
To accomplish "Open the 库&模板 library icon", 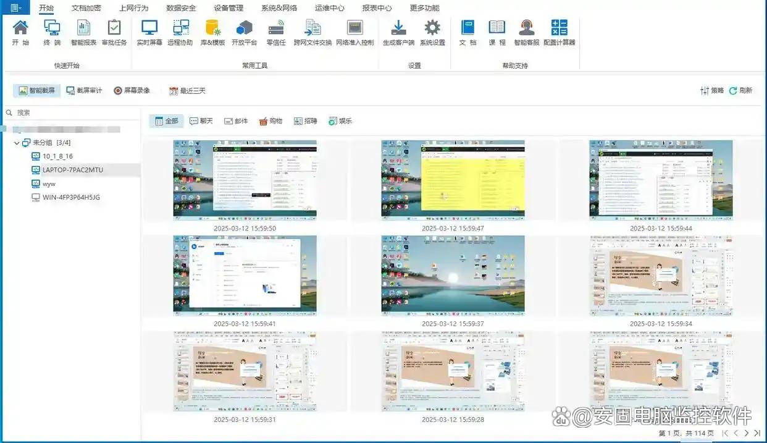I will tap(213, 33).
